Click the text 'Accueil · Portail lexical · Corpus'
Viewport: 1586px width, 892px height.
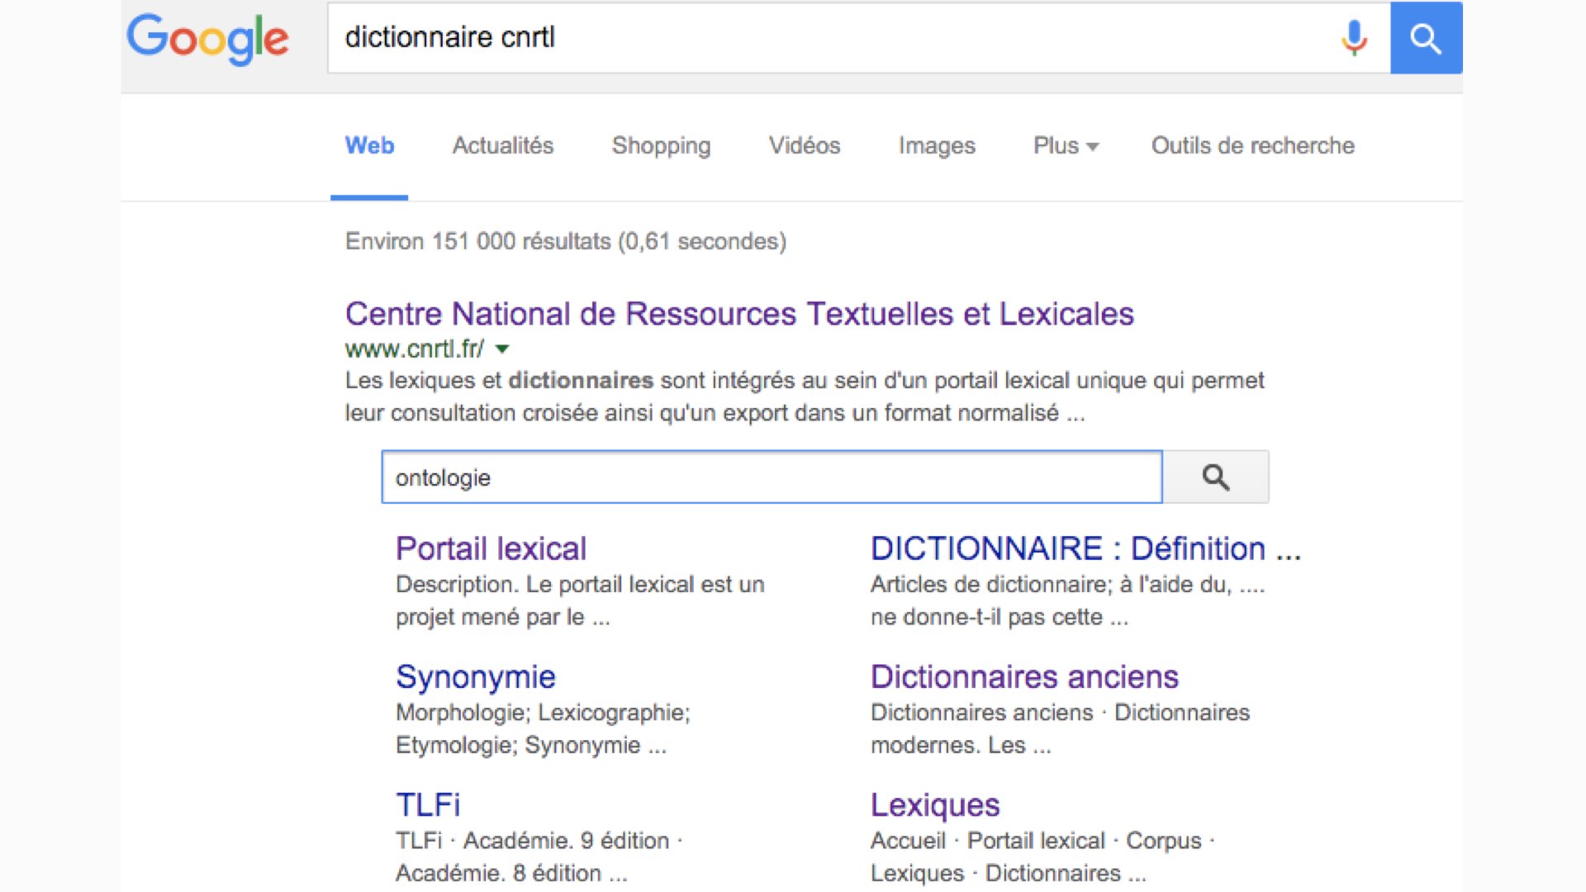coord(1036,841)
